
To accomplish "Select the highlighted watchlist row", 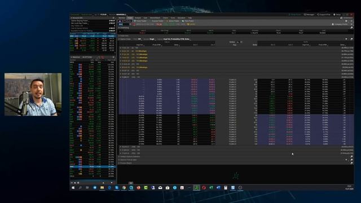I will pyautogui.click(x=93, y=166).
